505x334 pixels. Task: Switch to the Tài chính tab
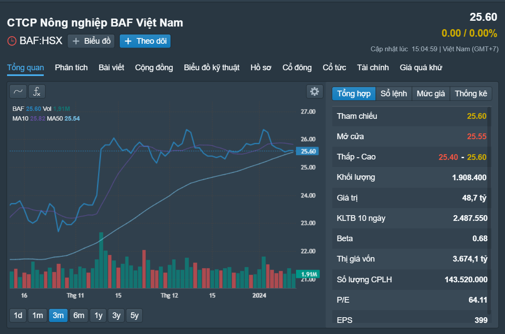click(x=373, y=68)
